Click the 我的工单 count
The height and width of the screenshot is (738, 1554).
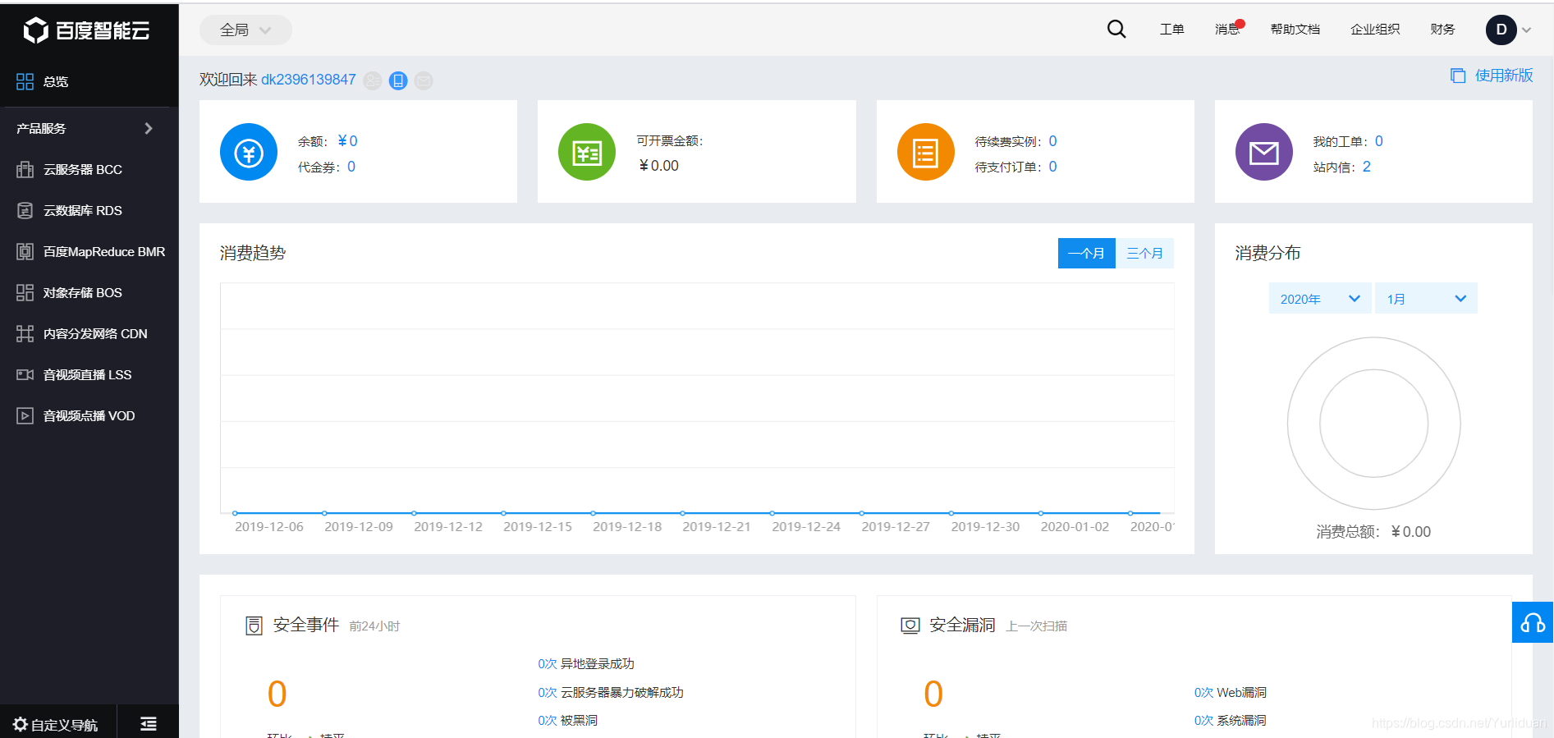pyautogui.click(x=1379, y=141)
